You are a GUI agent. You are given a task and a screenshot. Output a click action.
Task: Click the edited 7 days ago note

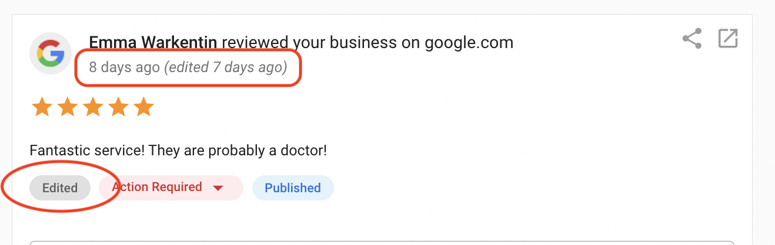(x=226, y=67)
